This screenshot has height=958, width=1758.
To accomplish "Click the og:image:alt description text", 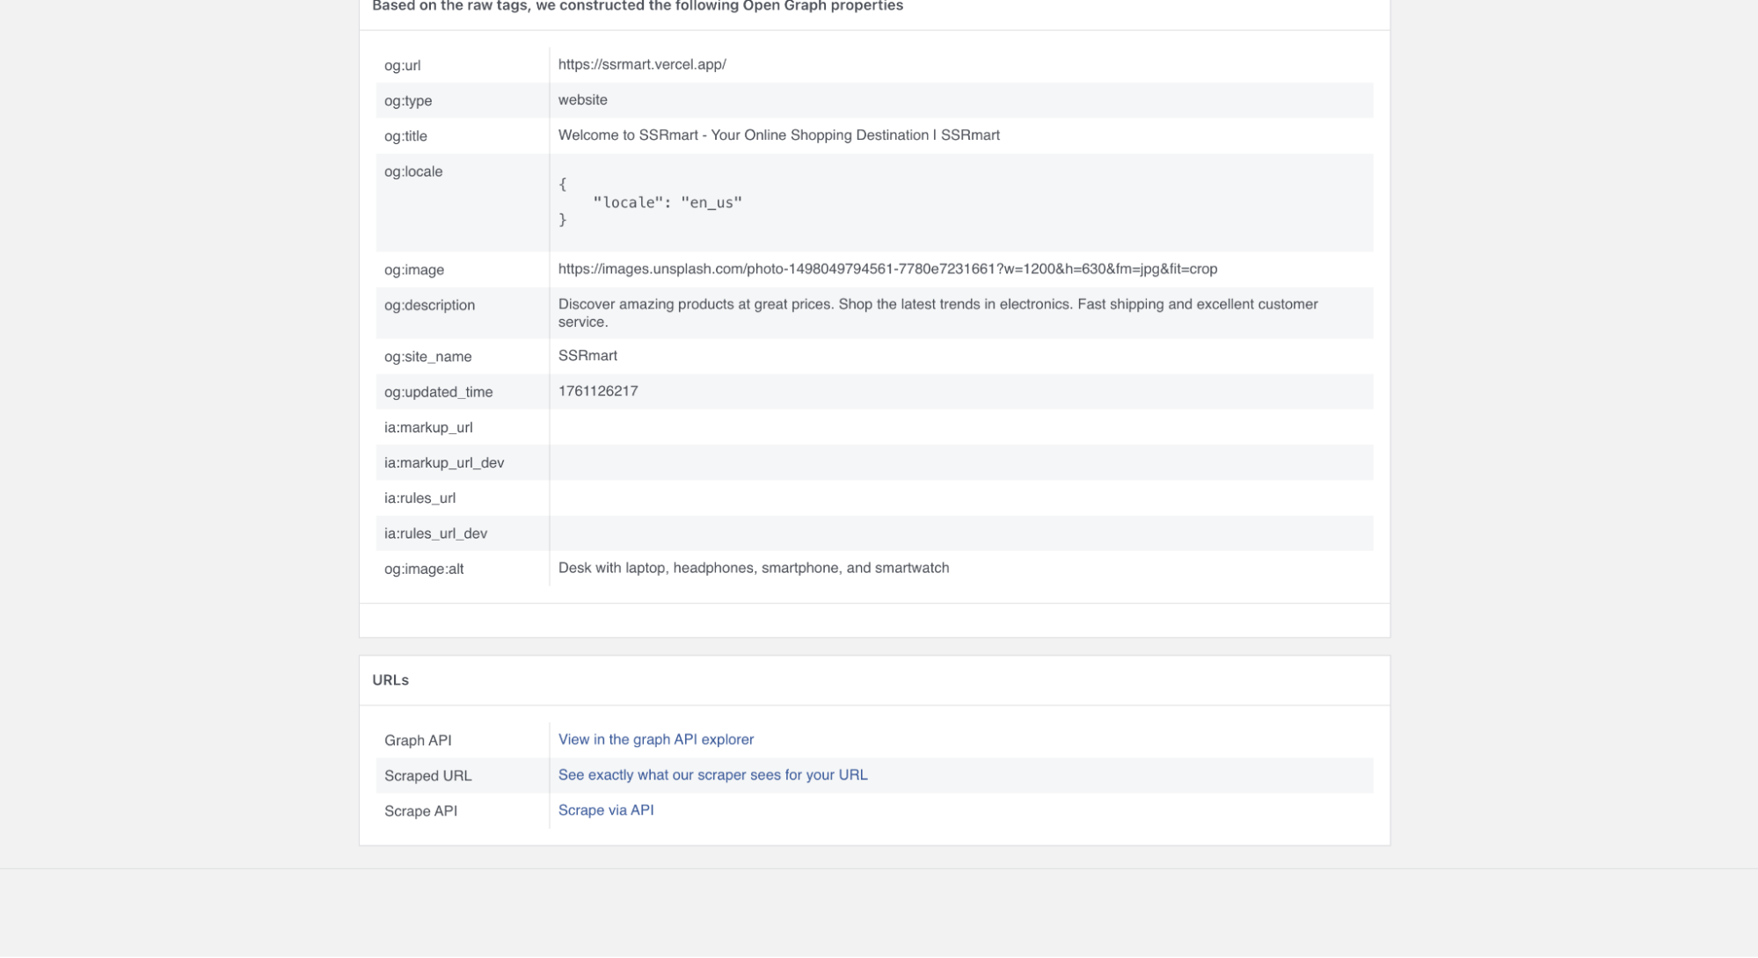I will [753, 568].
